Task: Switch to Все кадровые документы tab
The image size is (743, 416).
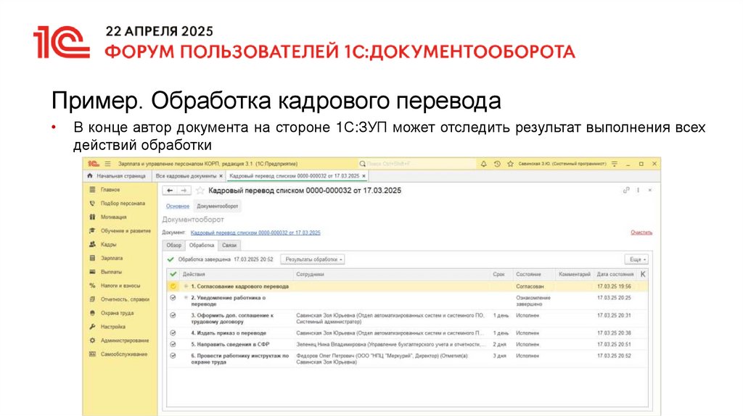Action: (x=186, y=175)
